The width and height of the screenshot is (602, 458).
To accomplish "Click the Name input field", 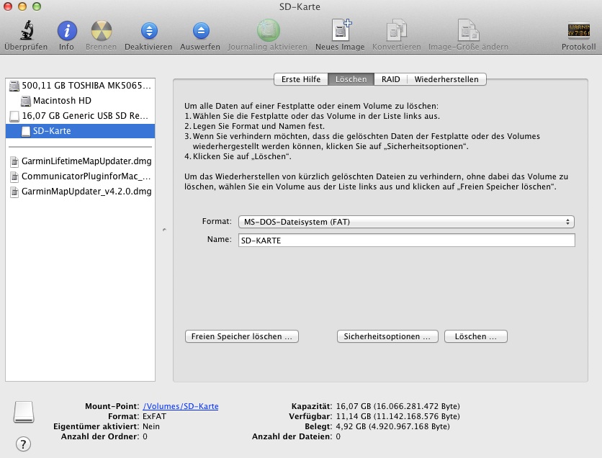I will pyautogui.click(x=407, y=241).
